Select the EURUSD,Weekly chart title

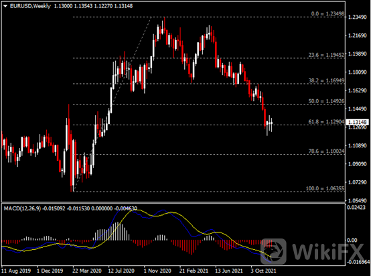[x=30, y=6]
